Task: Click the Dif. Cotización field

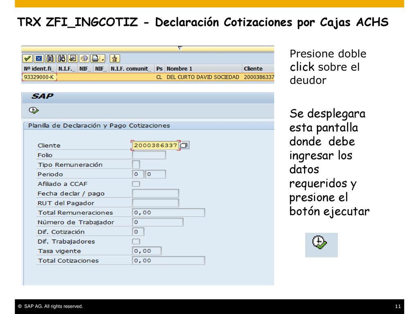Action: 138,232
